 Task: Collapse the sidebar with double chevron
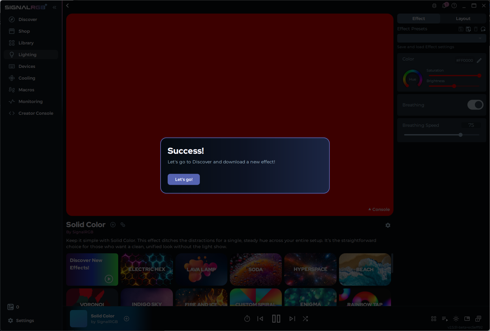pyautogui.click(x=54, y=7)
